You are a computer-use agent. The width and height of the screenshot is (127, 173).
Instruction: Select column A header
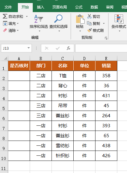pos(19,58)
